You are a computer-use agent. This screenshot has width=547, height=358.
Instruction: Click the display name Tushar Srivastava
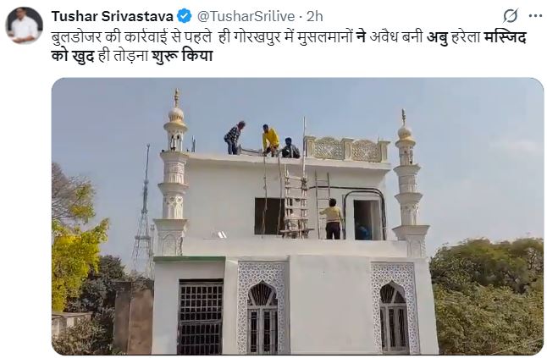coord(113,16)
